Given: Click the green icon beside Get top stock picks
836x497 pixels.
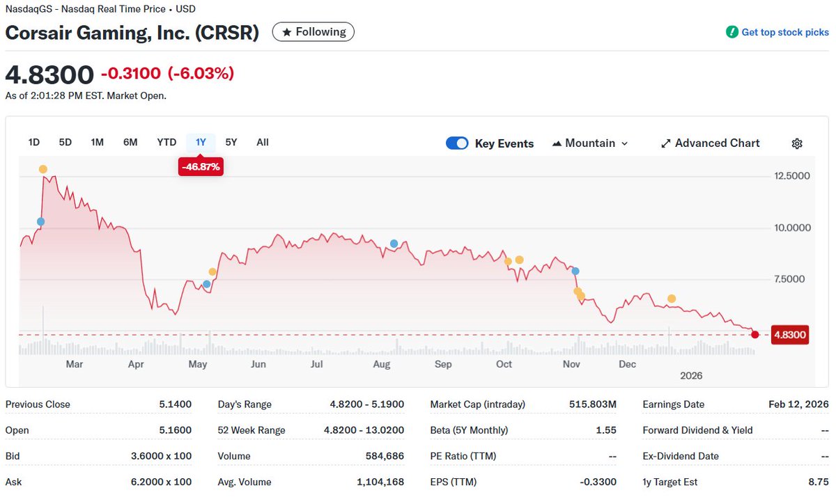Looking at the screenshot, I should (x=731, y=32).
